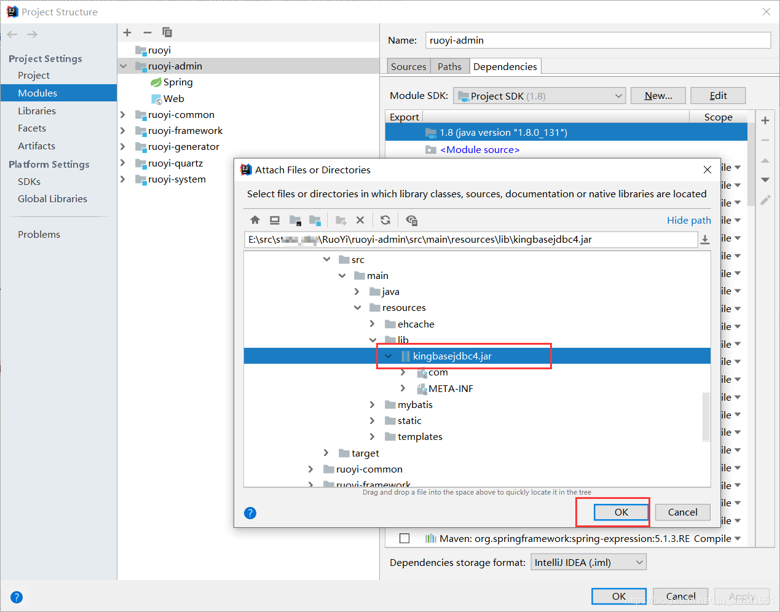Open Global Libraries settings
Screen dimensions: 780x612
tap(52, 198)
